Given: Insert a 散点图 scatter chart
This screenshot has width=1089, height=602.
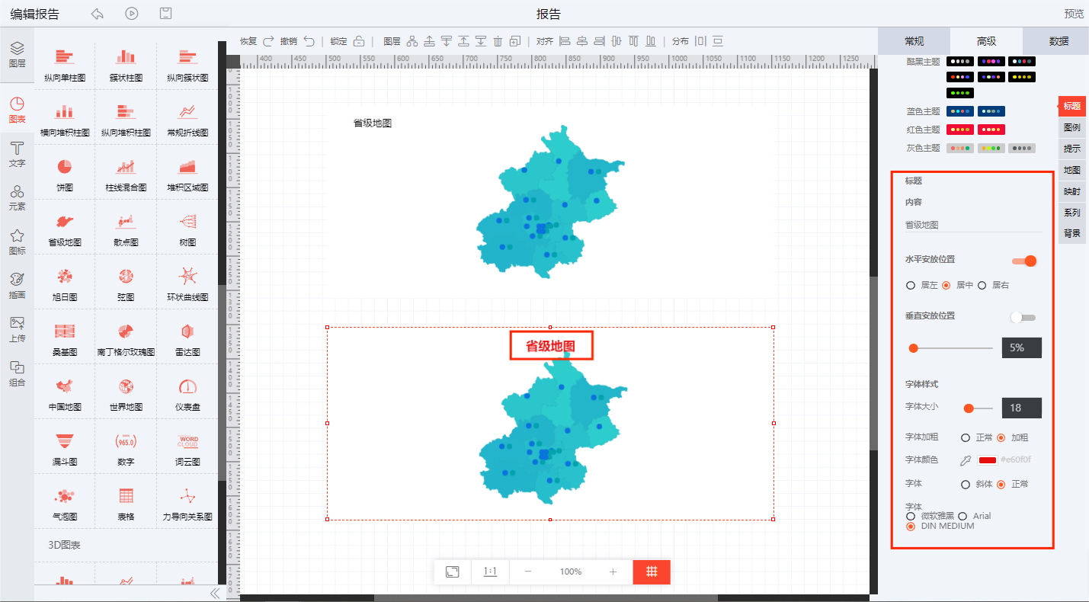Looking at the screenshot, I should pyautogui.click(x=126, y=230).
